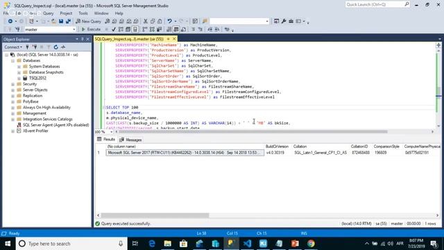
Task: Click the Collation column header
Action: pyautogui.click(x=300, y=147)
